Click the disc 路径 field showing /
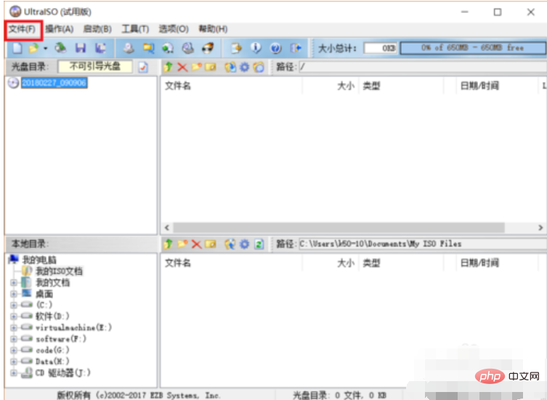This screenshot has width=547, height=400. click(423, 67)
